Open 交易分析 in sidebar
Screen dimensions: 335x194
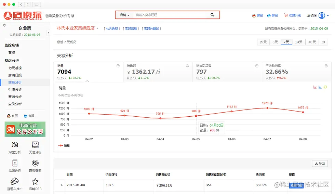pos(15,82)
